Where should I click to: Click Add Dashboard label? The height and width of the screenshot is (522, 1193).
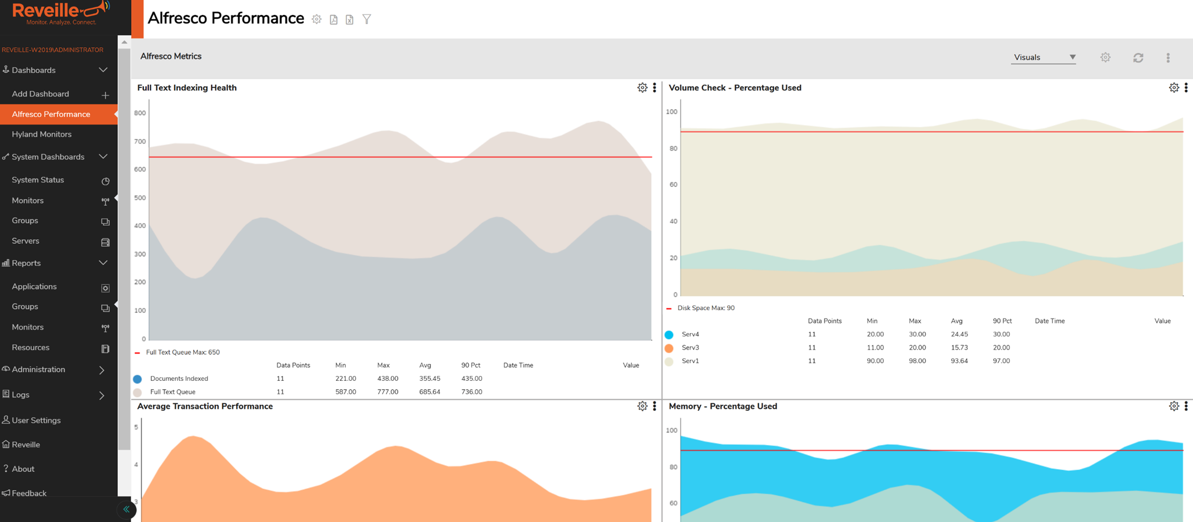(x=41, y=94)
